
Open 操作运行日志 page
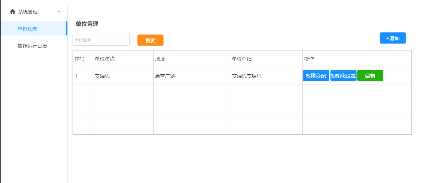[x=32, y=46]
